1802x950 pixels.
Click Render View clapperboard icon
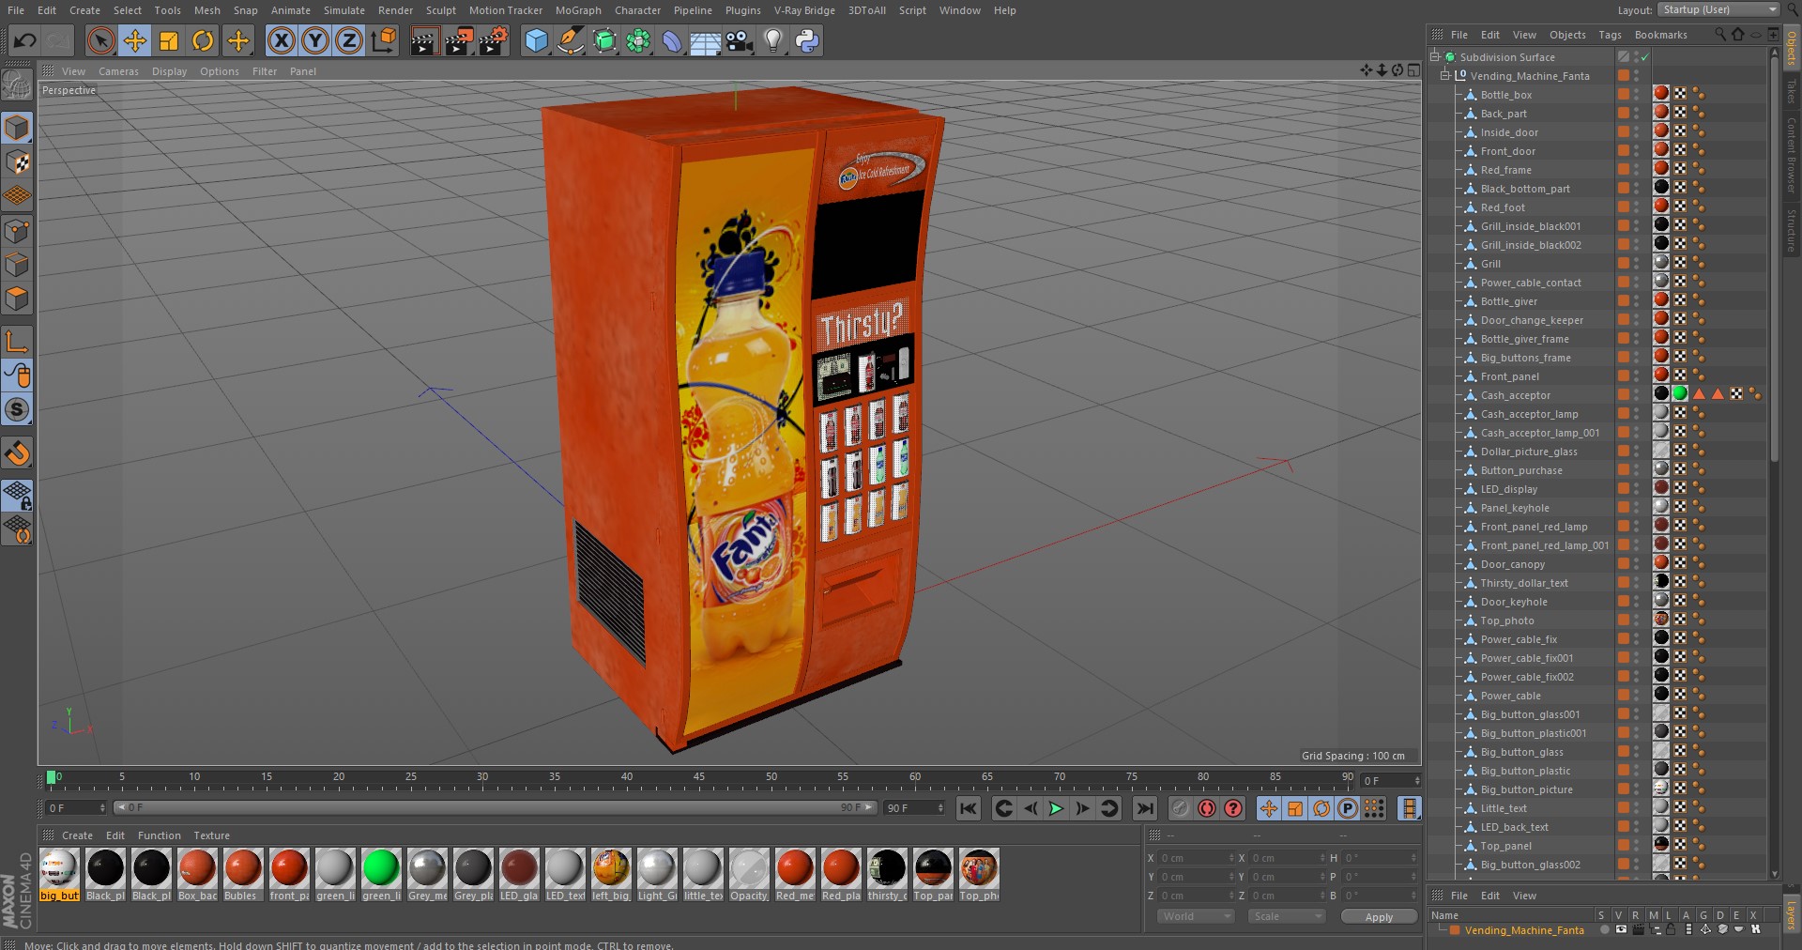click(424, 40)
